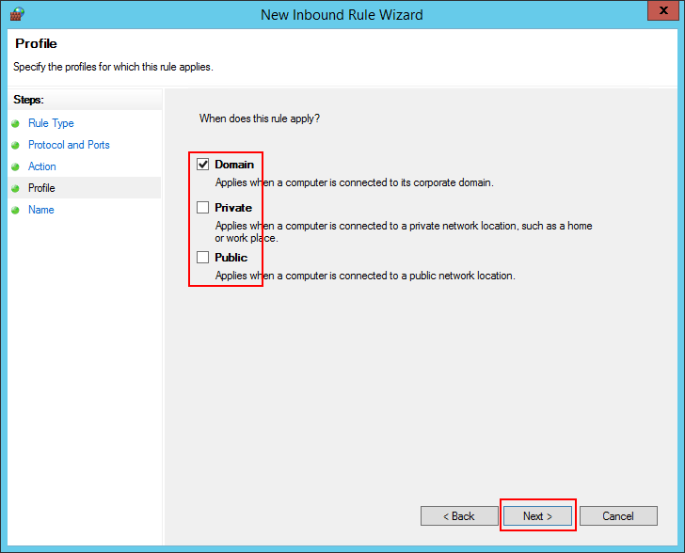Tick the Public profile checkbox
The width and height of the screenshot is (685, 553).
click(202, 257)
